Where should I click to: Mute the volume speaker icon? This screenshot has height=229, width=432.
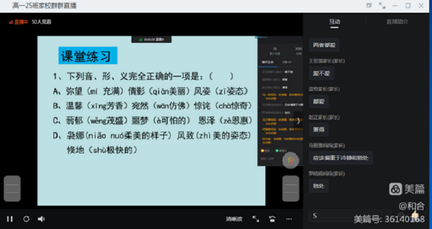(x=41, y=219)
